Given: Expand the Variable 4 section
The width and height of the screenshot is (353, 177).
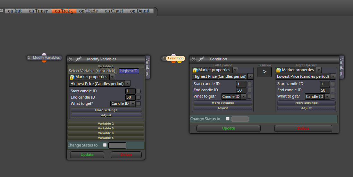Looking at the screenshot, I should point(106,133).
